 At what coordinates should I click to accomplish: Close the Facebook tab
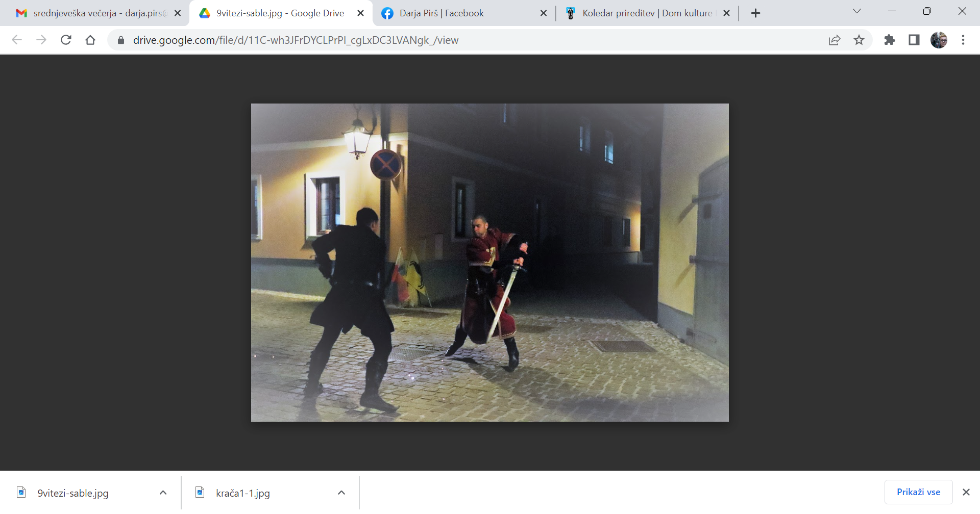click(544, 13)
